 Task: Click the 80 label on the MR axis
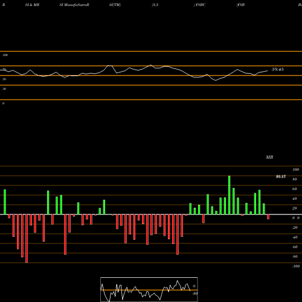click(x=295, y=179)
